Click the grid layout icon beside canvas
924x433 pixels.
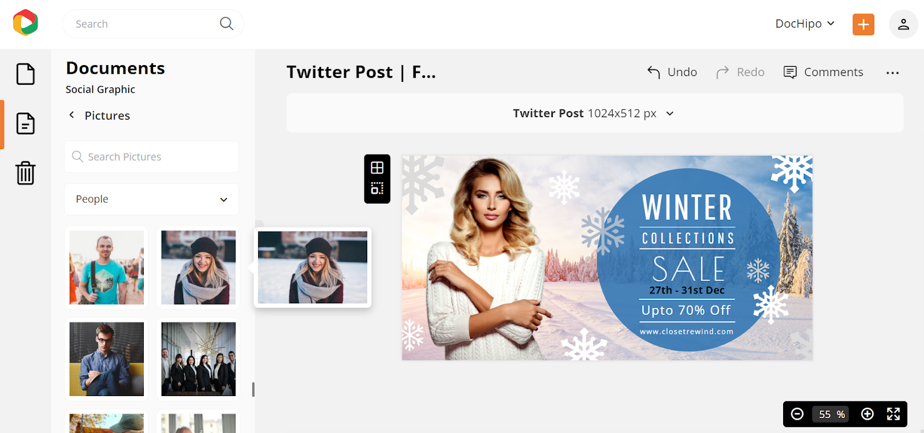[377, 168]
